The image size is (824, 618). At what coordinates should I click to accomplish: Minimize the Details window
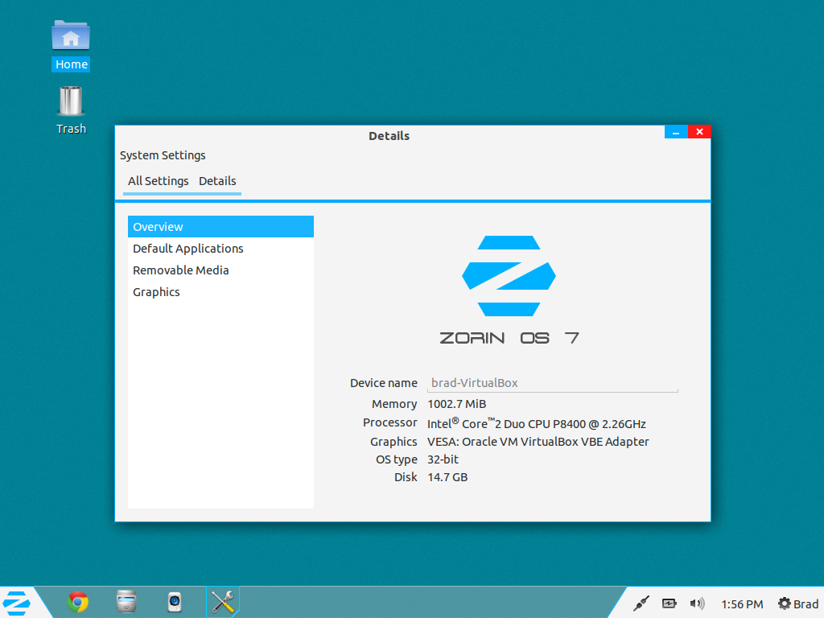coord(676,132)
